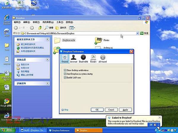Open the View menu in Explorer

point(36,22)
